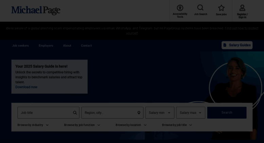Open the Salary max dropdown
This screenshot has height=143, width=264.
coord(191,113)
